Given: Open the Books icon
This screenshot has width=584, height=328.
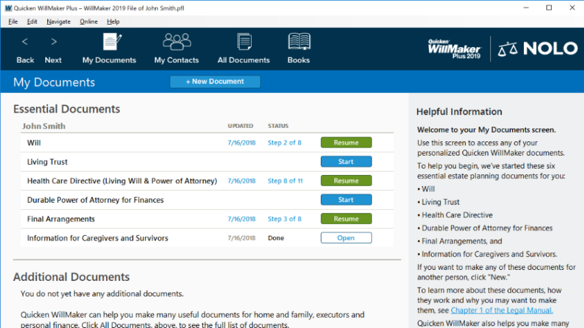Looking at the screenshot, I should [299, 42].
